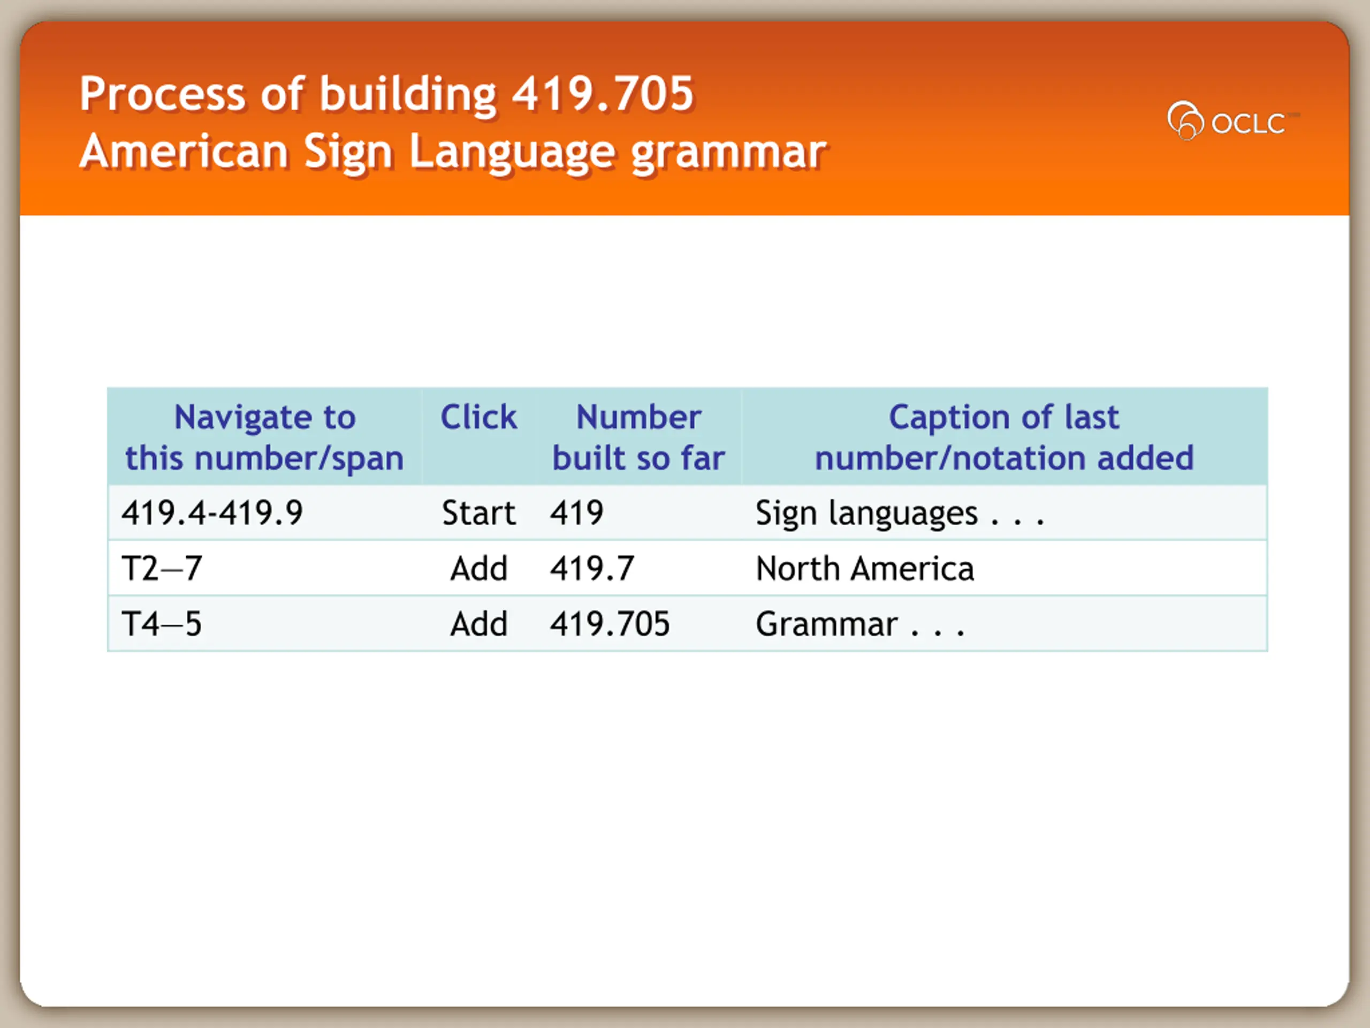This screenshot has width=1370, height=1028.
Task: Click the 'Start' cell in first row
Action: (478, 513)
